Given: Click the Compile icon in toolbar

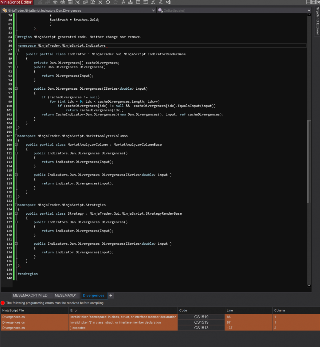Looking at the screenshot, I should pos(130,2).
